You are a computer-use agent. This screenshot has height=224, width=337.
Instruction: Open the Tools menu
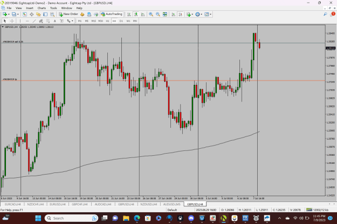[53, 8]
